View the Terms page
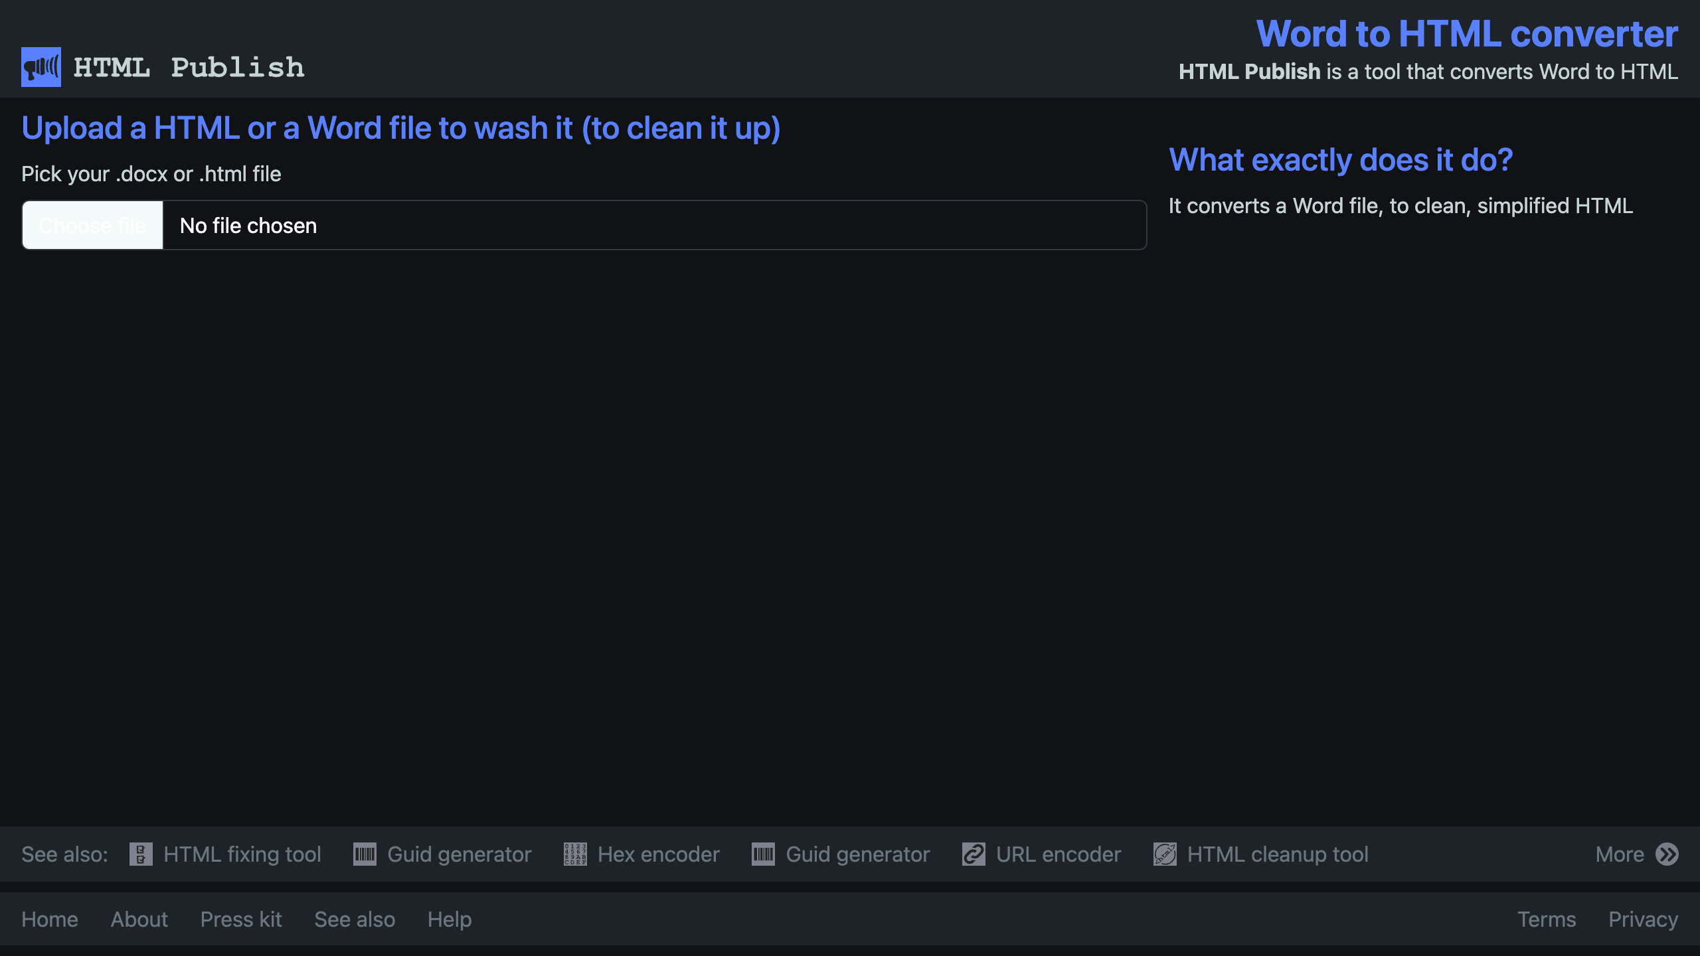 1547,919
